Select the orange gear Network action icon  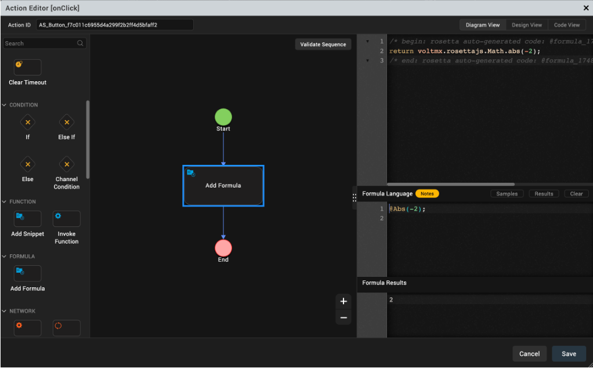pos(28,328)
